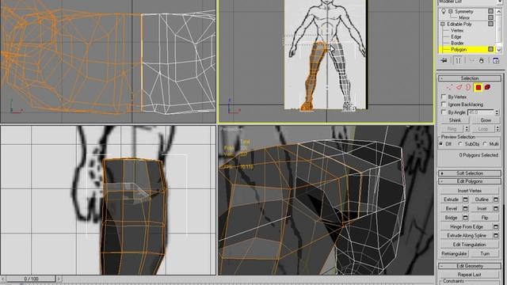Viewport: 507px width, 285px height.
Task: Collapse the Editable Poly tree node
Action: pyautogui.click(x=443, y=24)
